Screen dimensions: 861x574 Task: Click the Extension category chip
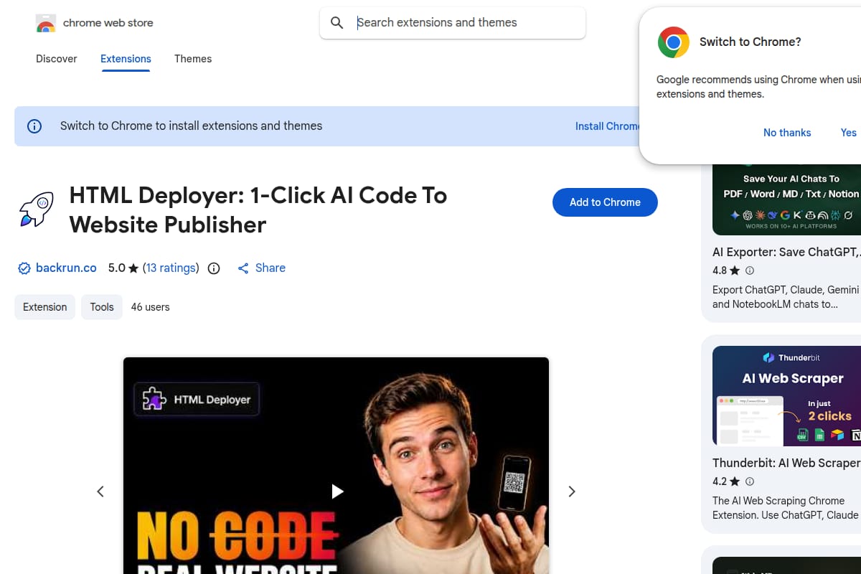pos(44,307)
